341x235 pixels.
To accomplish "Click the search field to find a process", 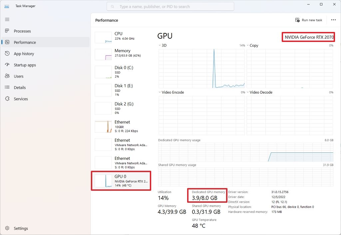I will [170, 6].
